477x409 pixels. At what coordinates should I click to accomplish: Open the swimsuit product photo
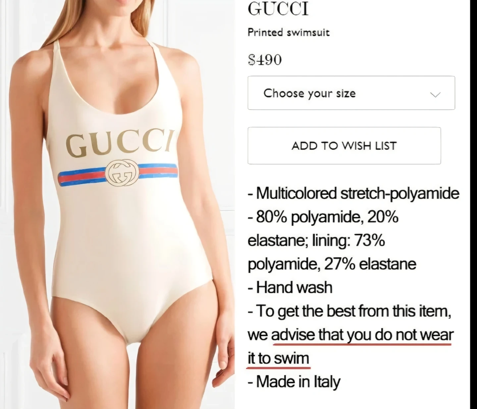point(117,204)
